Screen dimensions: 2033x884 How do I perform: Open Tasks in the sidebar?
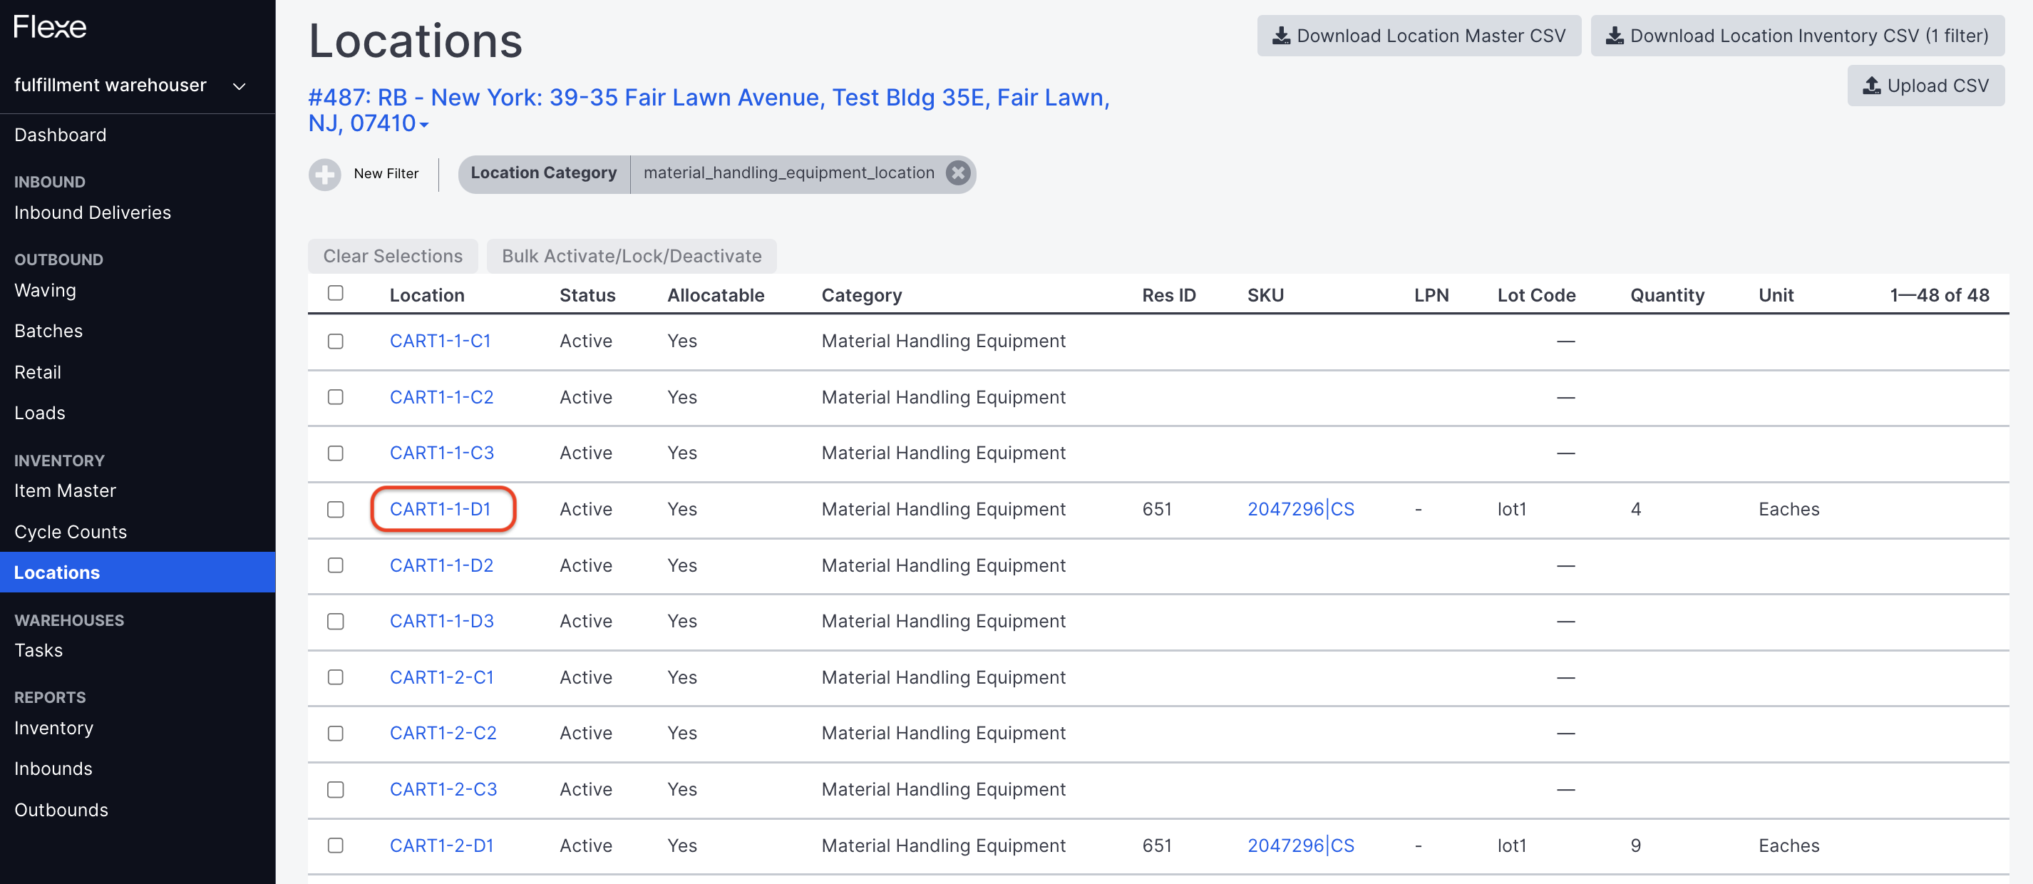click(x=38, y=651)
